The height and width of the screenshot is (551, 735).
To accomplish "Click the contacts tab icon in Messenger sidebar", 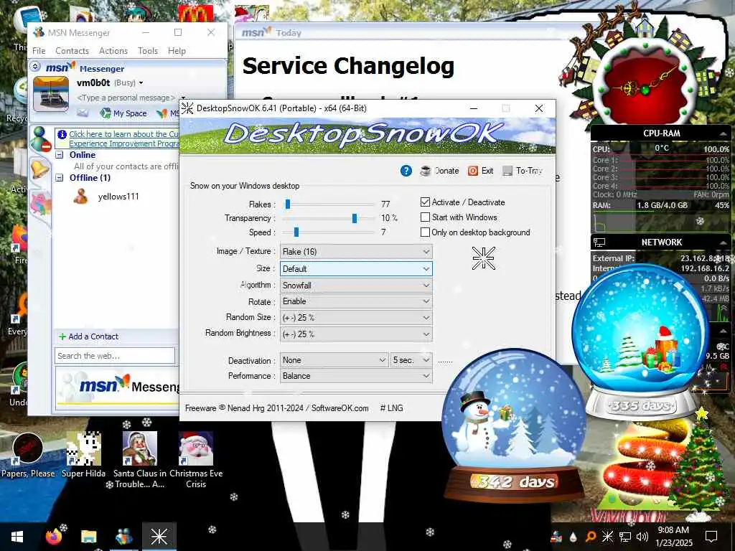I will [x=40, y=139].
